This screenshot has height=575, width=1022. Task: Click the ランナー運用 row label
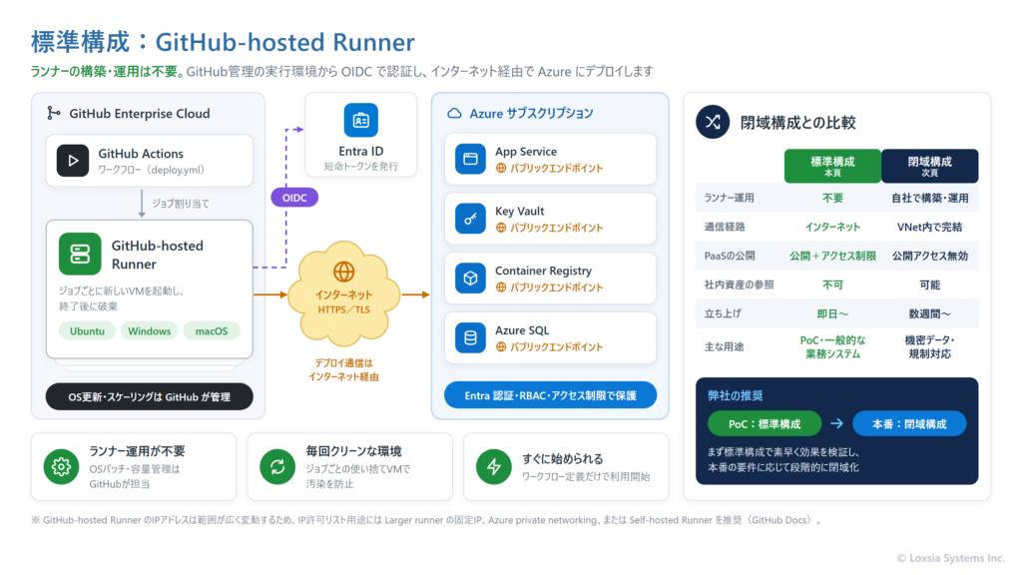click(729, 198)
